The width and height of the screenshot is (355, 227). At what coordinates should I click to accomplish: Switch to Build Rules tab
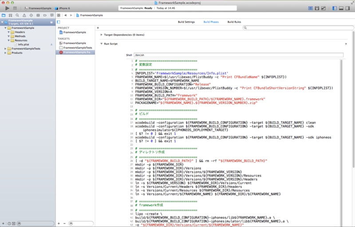[x=234, y=22]
